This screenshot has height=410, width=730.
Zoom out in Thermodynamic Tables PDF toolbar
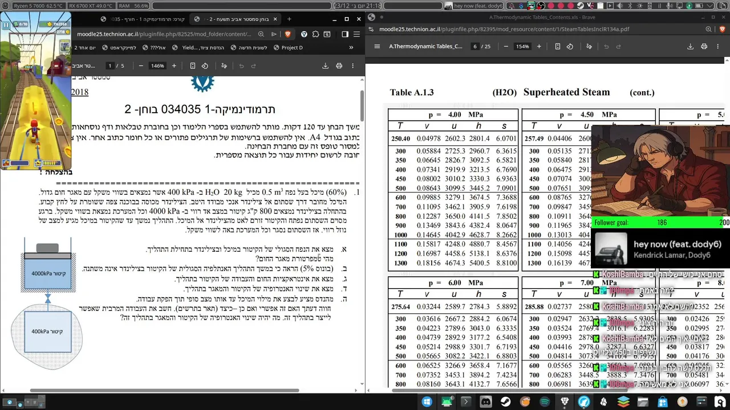pos(506,47)
